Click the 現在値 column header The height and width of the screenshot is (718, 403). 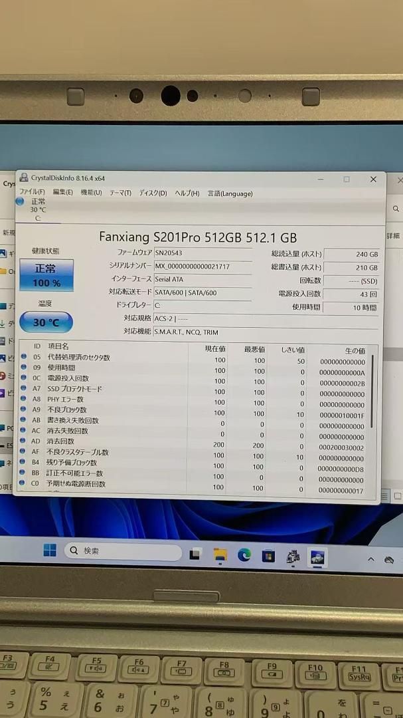215,348
